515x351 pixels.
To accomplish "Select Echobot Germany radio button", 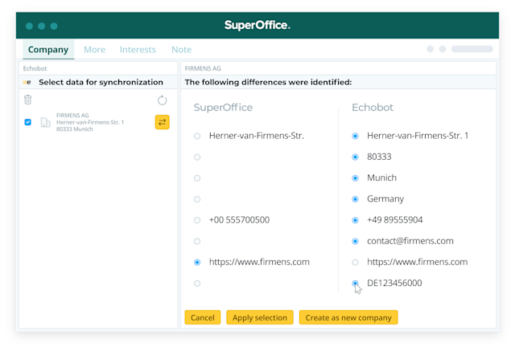I will [355, 199].
